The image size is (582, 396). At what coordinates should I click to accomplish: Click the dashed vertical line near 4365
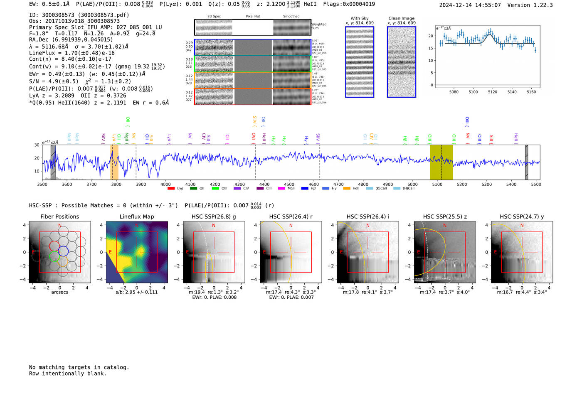pyautogui.click(x=256, y=162)
